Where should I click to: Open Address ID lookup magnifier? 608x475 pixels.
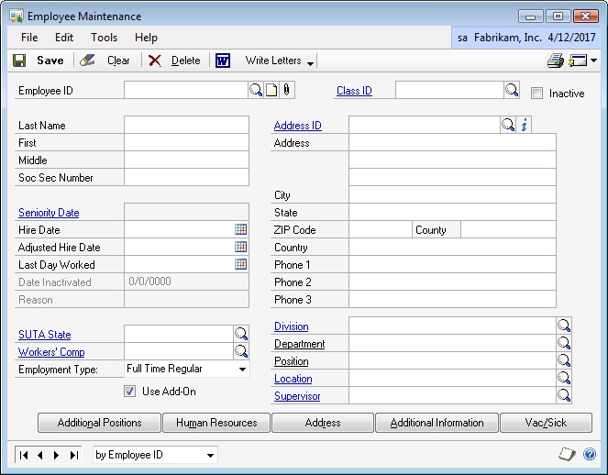(x=507, y=125)
